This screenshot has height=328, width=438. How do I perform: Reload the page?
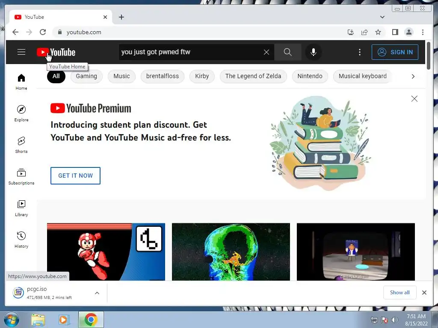tap(43, 32)
